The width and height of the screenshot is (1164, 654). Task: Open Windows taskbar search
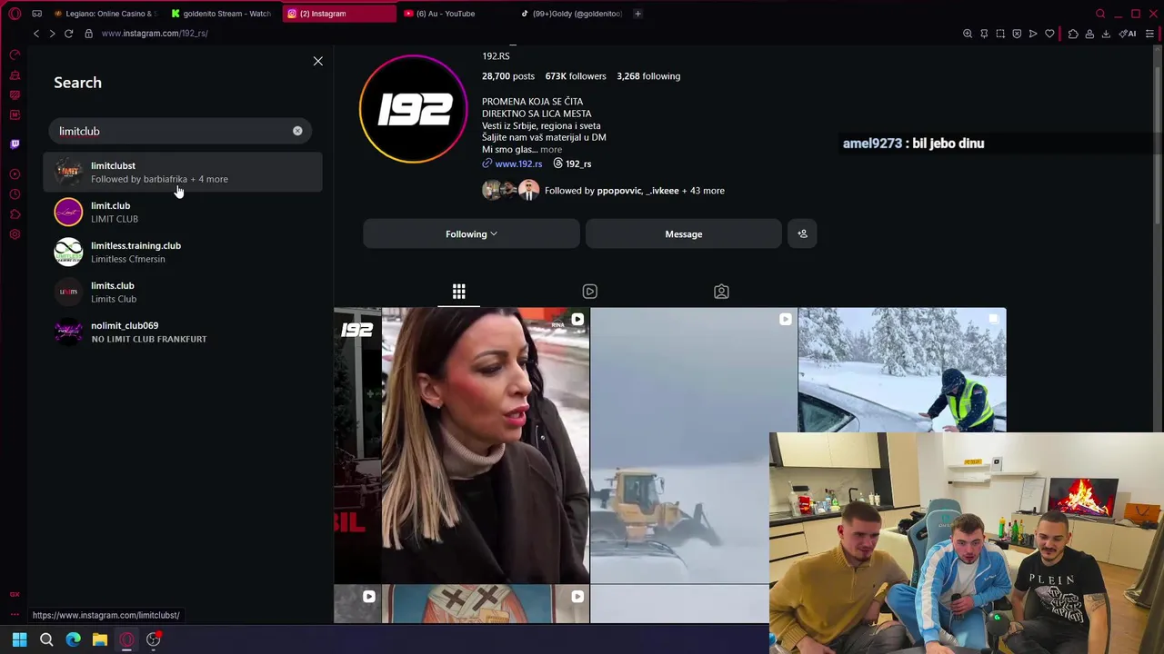[46, 639]
